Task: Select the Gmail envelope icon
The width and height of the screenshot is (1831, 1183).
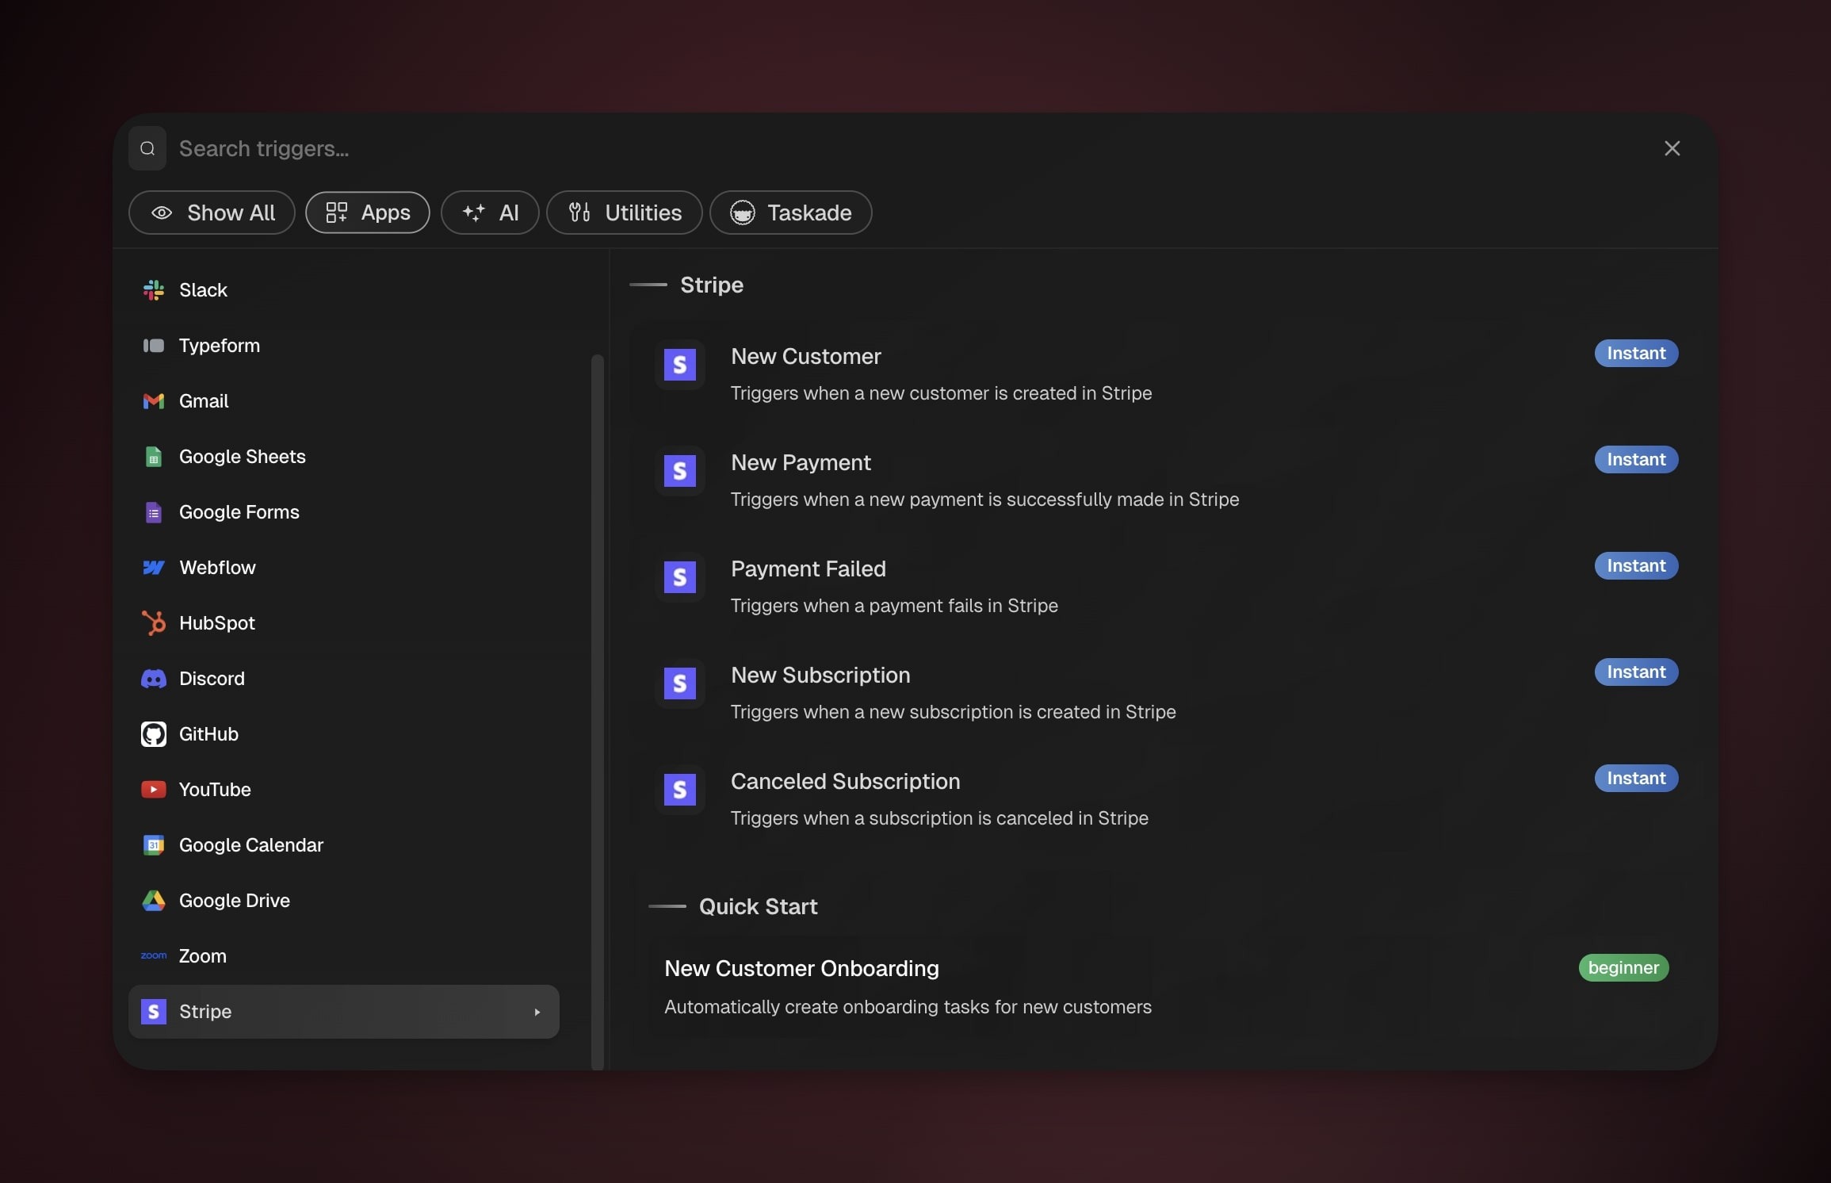Action: (x=153, y=401)
